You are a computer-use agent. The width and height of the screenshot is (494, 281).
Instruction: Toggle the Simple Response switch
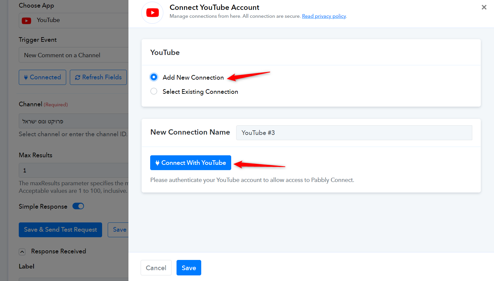pyautogui.click(x=78, y=206)
